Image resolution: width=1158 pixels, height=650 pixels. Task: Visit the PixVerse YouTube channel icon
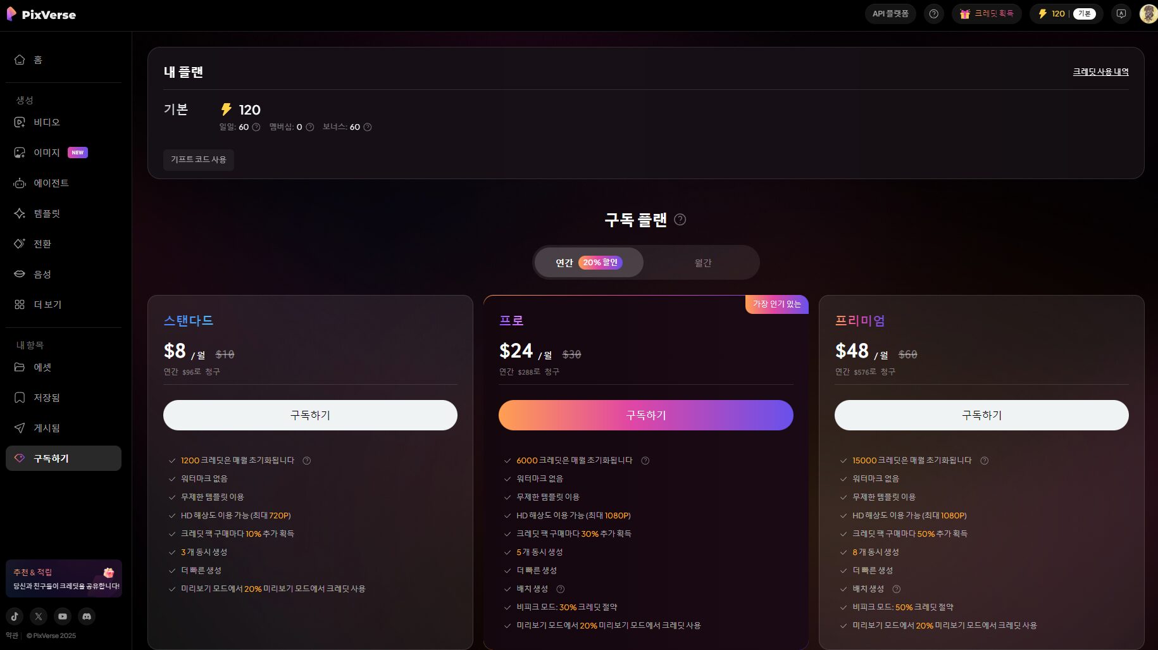(63, 616)
